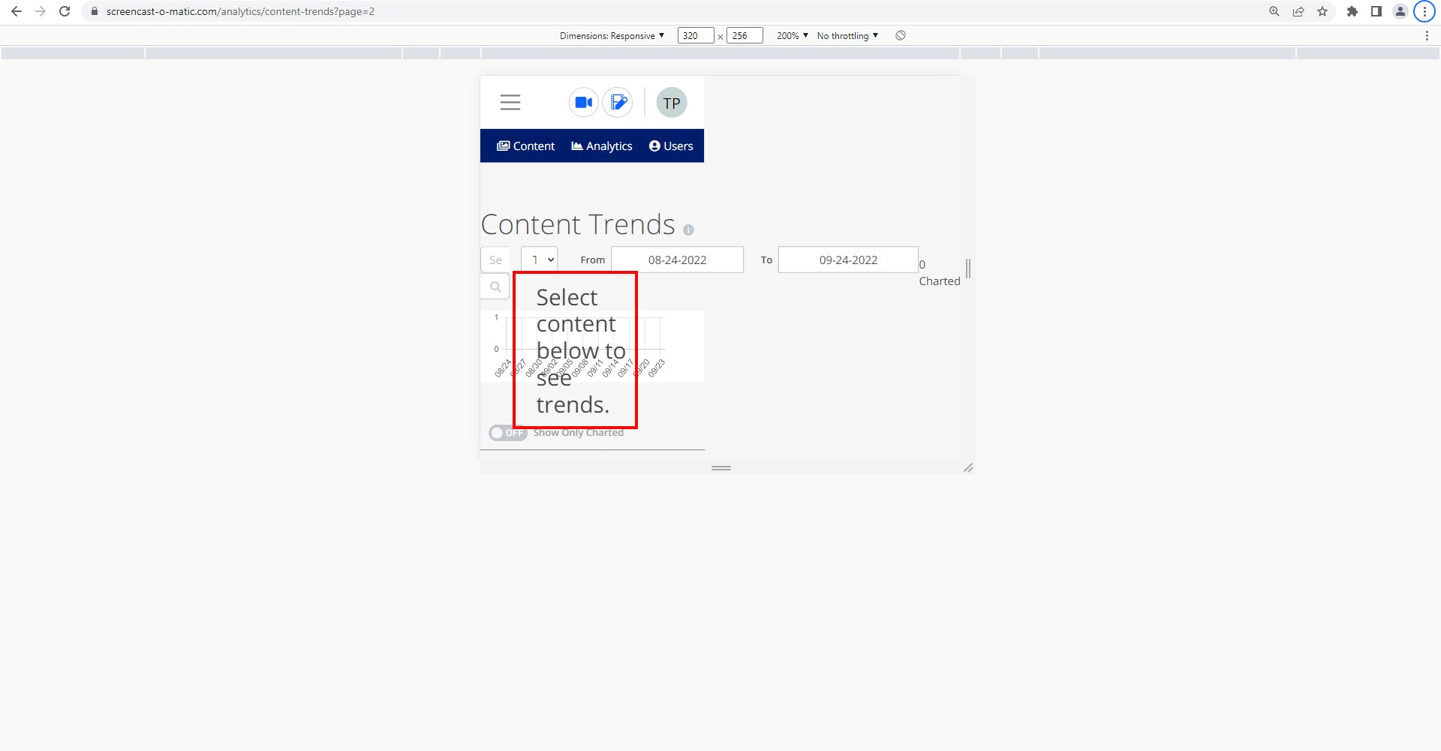Open the No throttling dropdown
1441x751 pixels.
(x=846, y=35)
